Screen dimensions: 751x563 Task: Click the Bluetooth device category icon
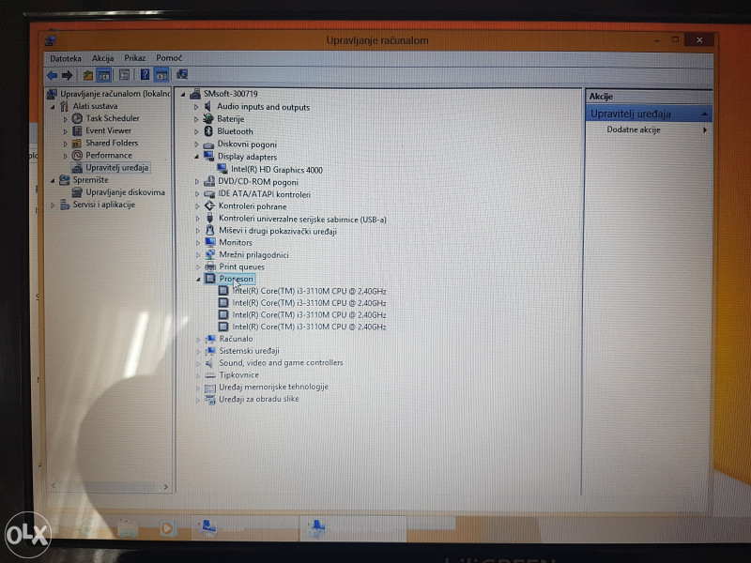click(208, 130)
